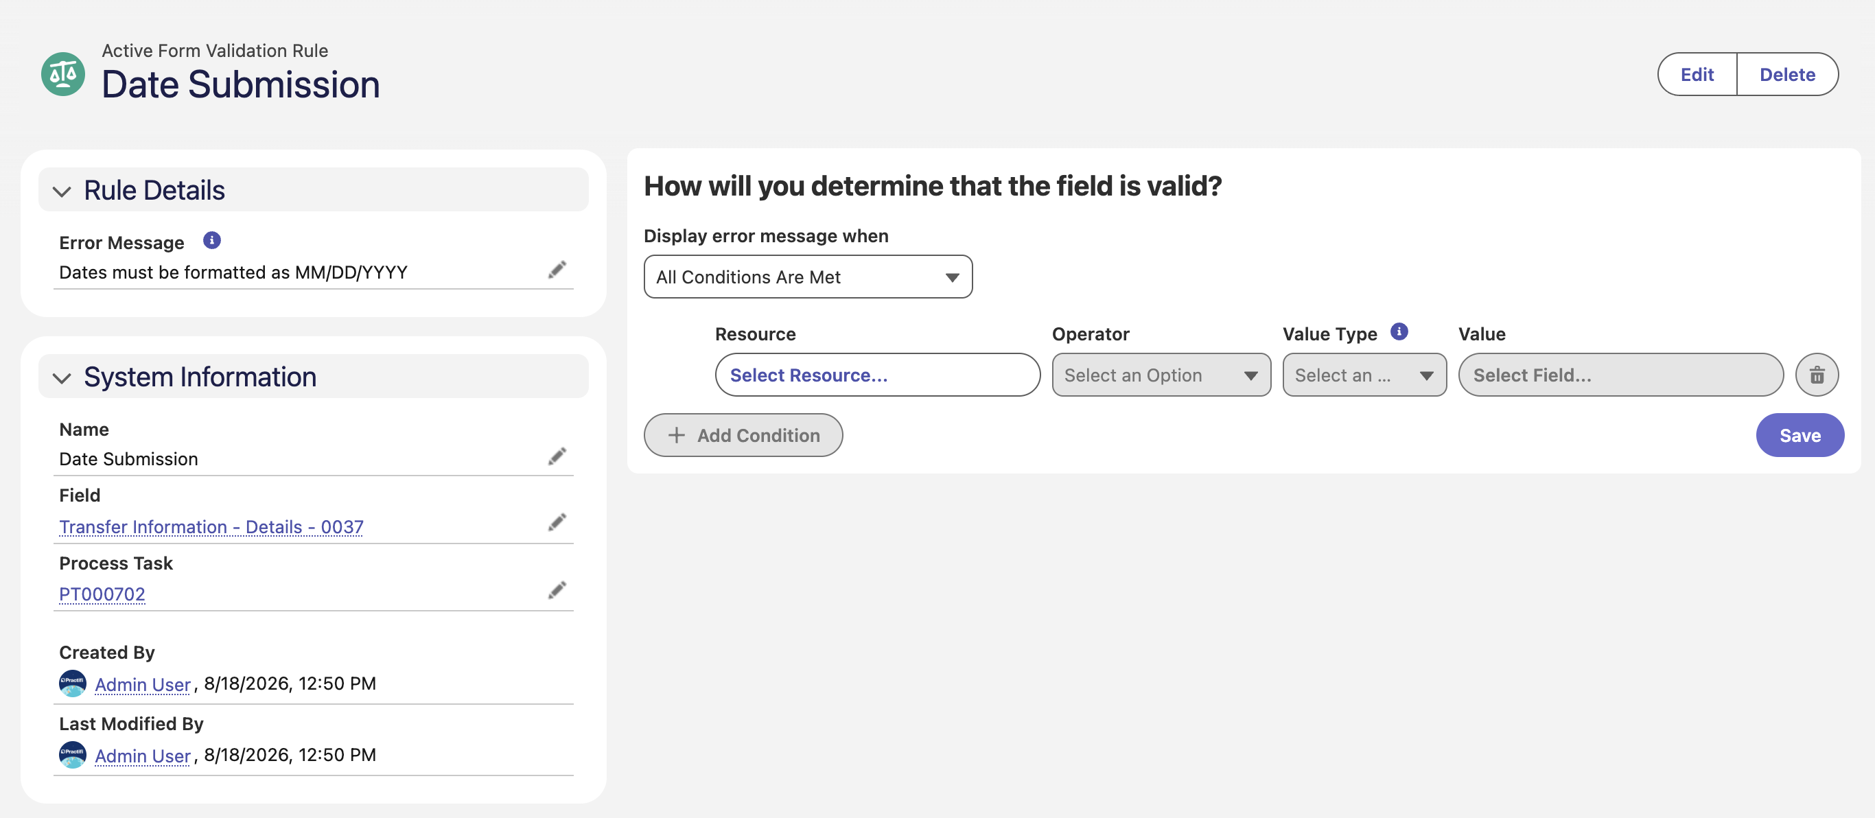Screen dimensions: 1875x818
Task: Edit the Process Task pencil icon
Action: 557,590
